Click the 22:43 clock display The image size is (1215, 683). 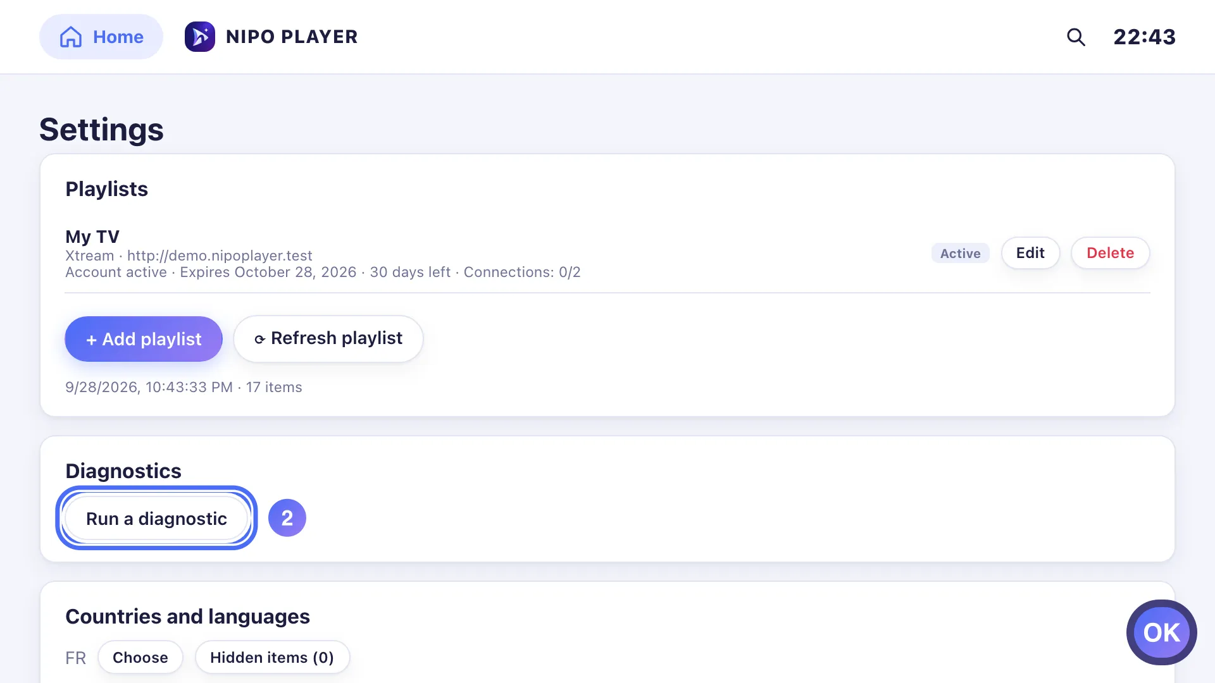click(1145, 37)
